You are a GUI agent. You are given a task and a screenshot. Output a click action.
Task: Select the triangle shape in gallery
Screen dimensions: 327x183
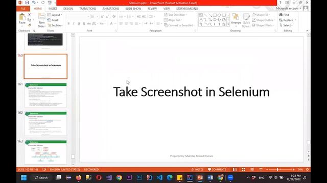tap(201, 20)
